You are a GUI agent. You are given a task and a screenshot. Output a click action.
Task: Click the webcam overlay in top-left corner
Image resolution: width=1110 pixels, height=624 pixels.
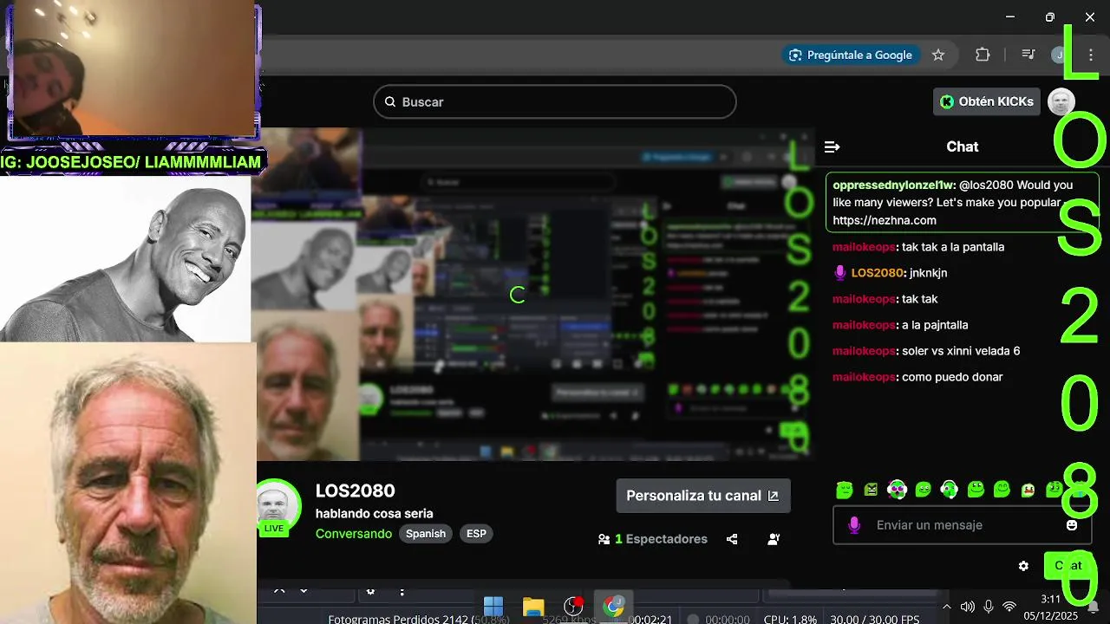(x=132, y=69)
